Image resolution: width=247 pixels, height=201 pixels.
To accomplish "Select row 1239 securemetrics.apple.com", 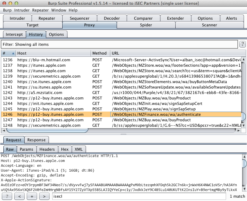I will pyautogui.click(x=121, y=76).
